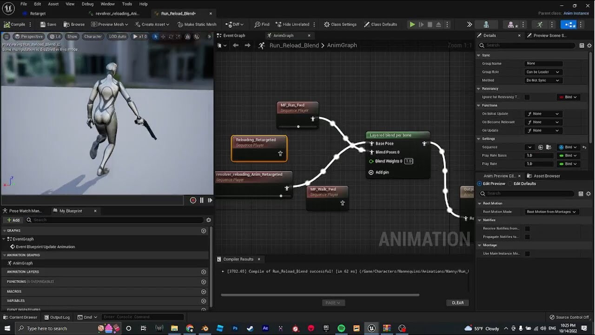Enable Receive Notifies from checkbox
The height and width of the screenshot is (335, 595).
pyautogui.click(x=527, y=228)
